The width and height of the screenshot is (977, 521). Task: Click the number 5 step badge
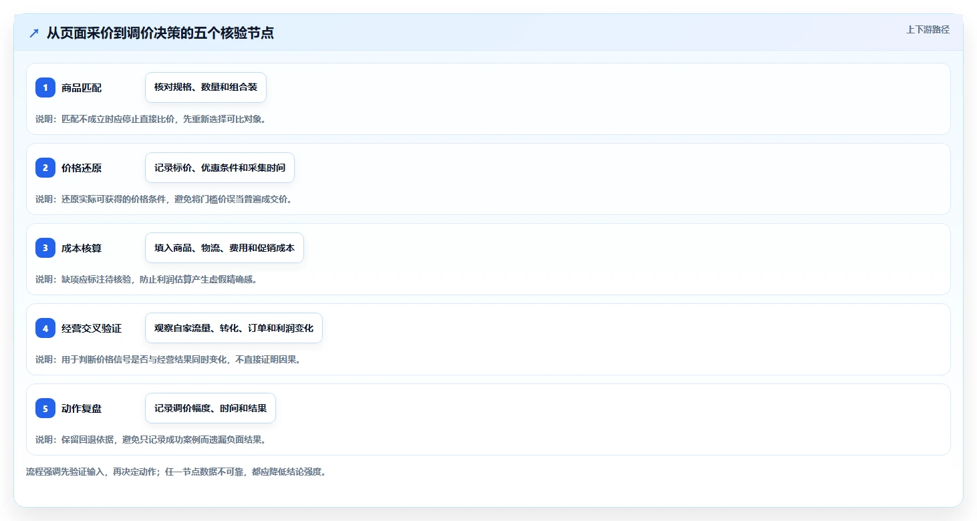45,408
